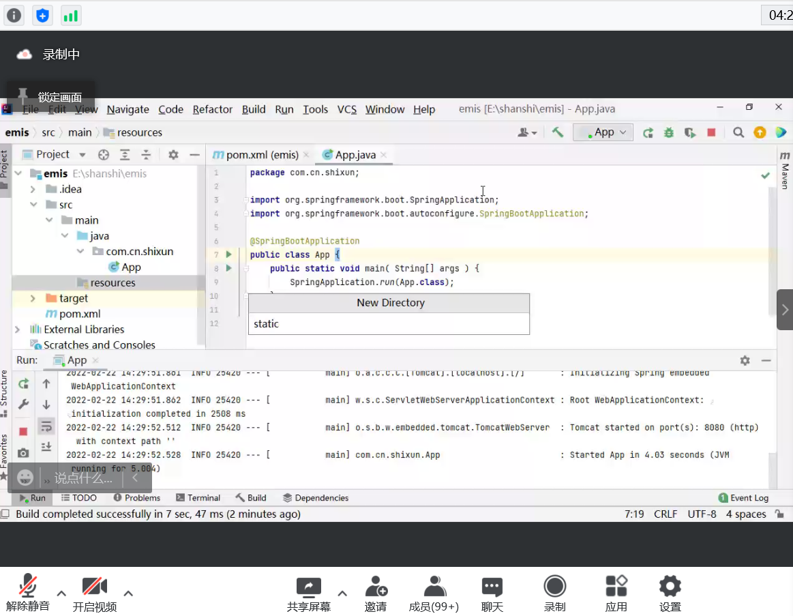Click the run gutter arrow beside class App

[x=228, y=254]
